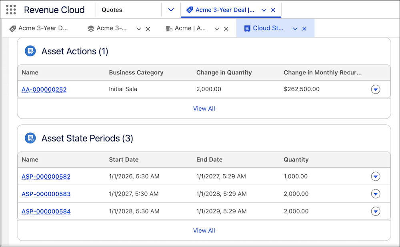The width and height of the screenshot is (400, 247).
Task: Click the Start Date column header
Action: click(124, 159)
